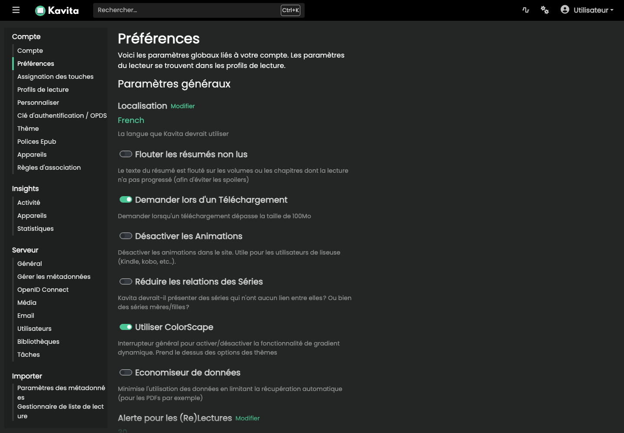
Task: Open Statistiques under Insights
Action: 36,229
